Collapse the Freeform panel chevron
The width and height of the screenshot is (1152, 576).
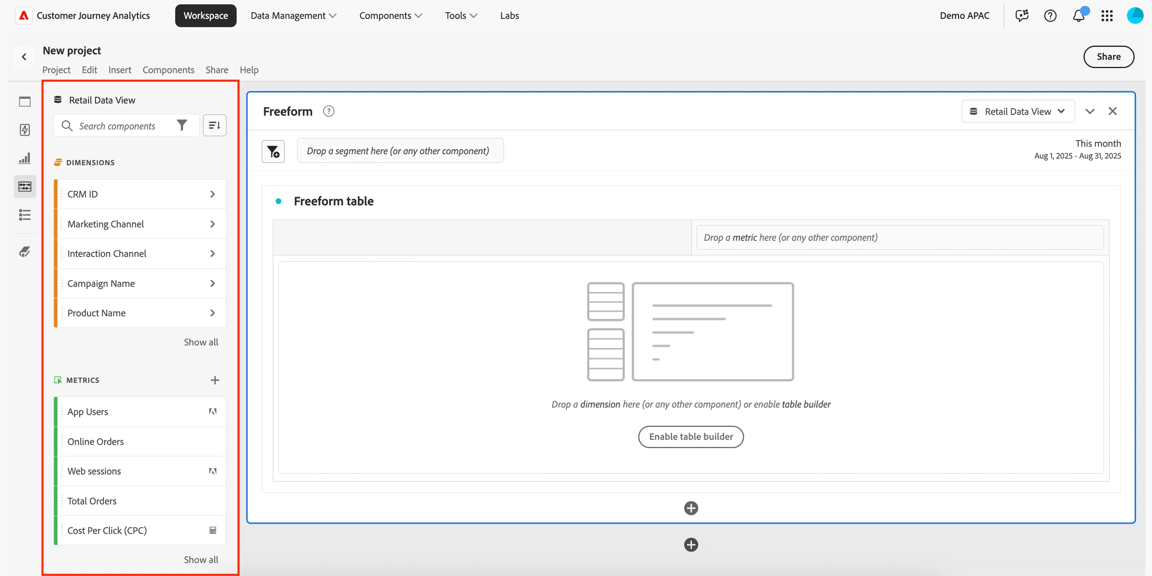pos(1090,111)
